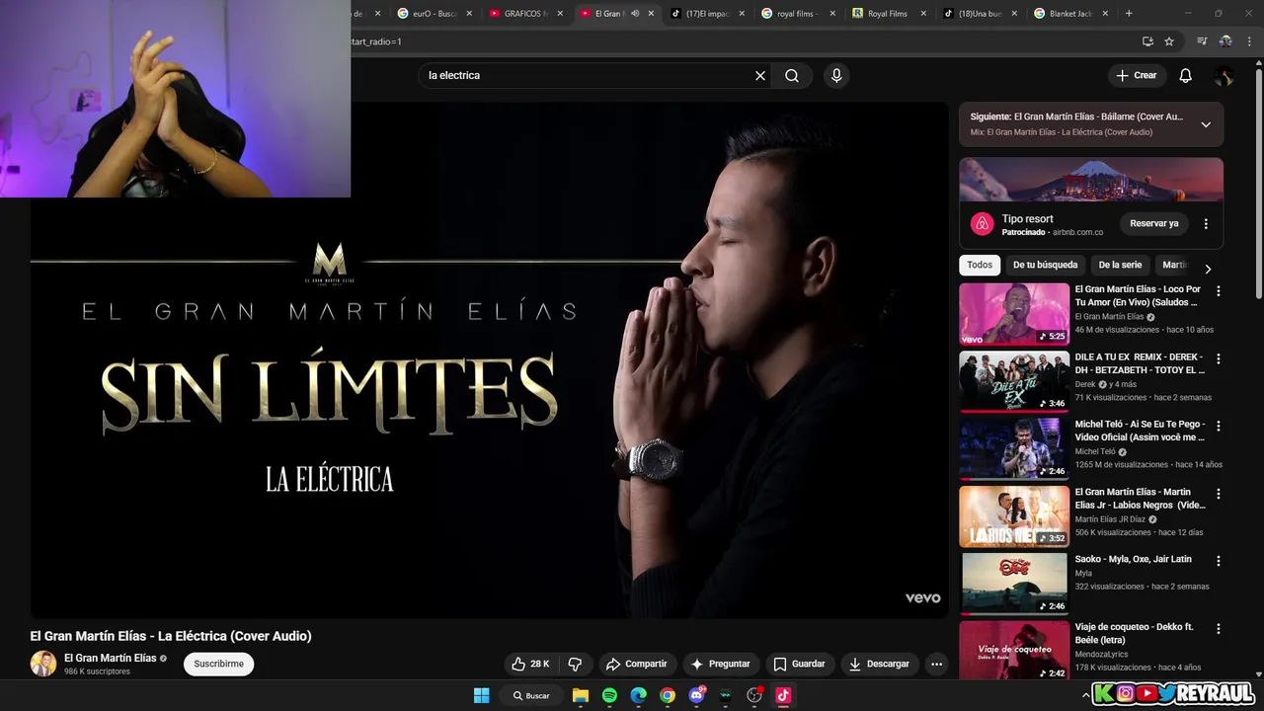
Task: Click the Descargar button
Action: [x=879, y=664]
